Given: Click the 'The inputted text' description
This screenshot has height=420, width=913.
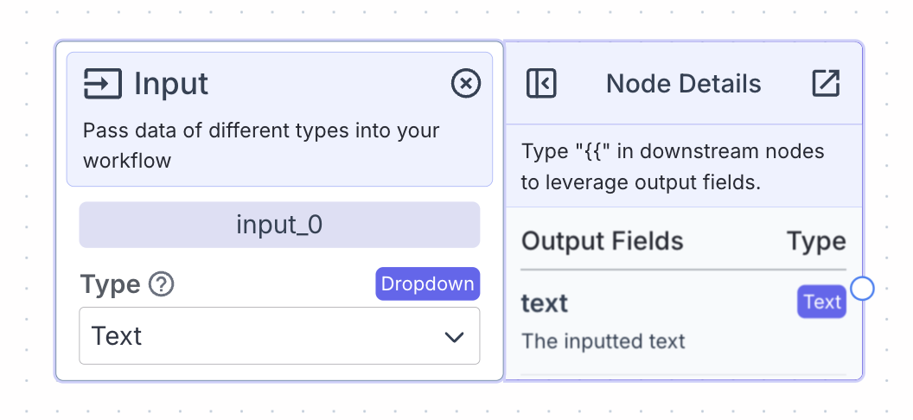Looking at the screenshot, I should (x=603, y=340).
